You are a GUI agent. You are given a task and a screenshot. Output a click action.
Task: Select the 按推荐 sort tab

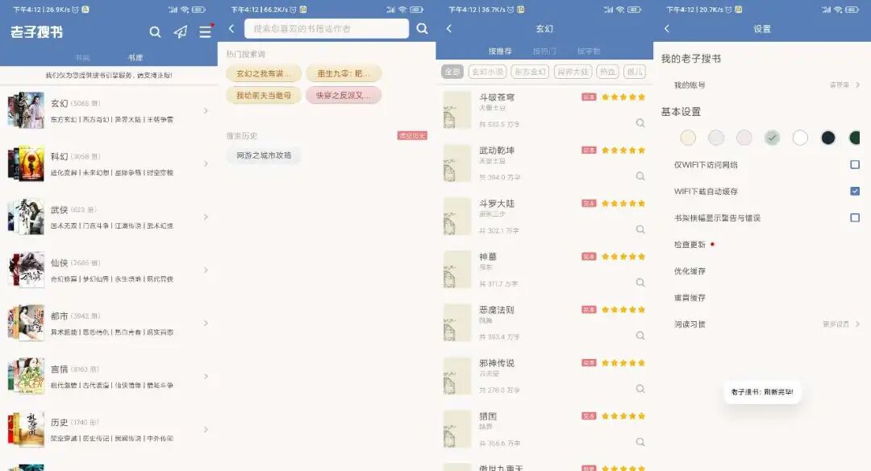point(500,51)
